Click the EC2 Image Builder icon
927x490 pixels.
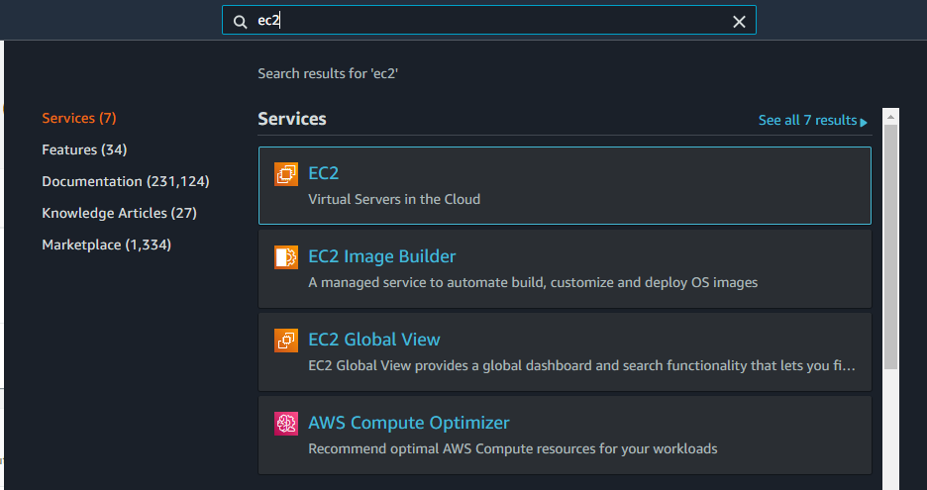(x=286, y=257)
